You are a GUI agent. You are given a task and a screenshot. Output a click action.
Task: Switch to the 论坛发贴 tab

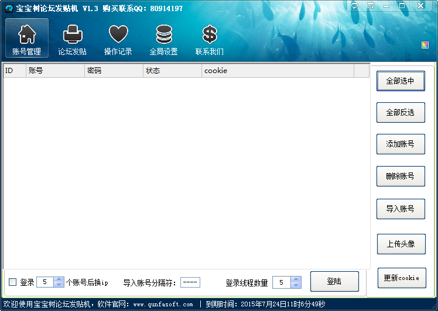tap(73, 39)
